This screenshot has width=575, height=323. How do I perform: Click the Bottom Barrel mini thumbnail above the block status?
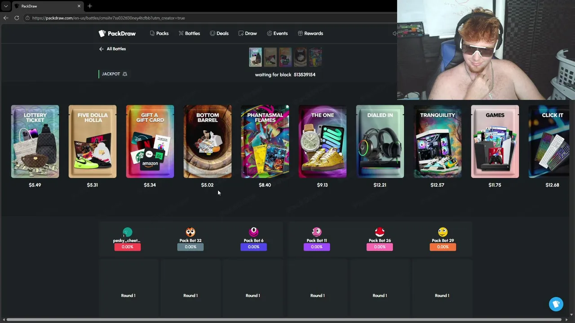[301, 57]
